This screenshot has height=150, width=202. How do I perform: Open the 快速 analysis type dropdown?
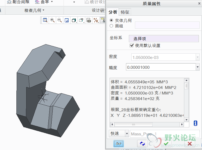pos(127,134)
